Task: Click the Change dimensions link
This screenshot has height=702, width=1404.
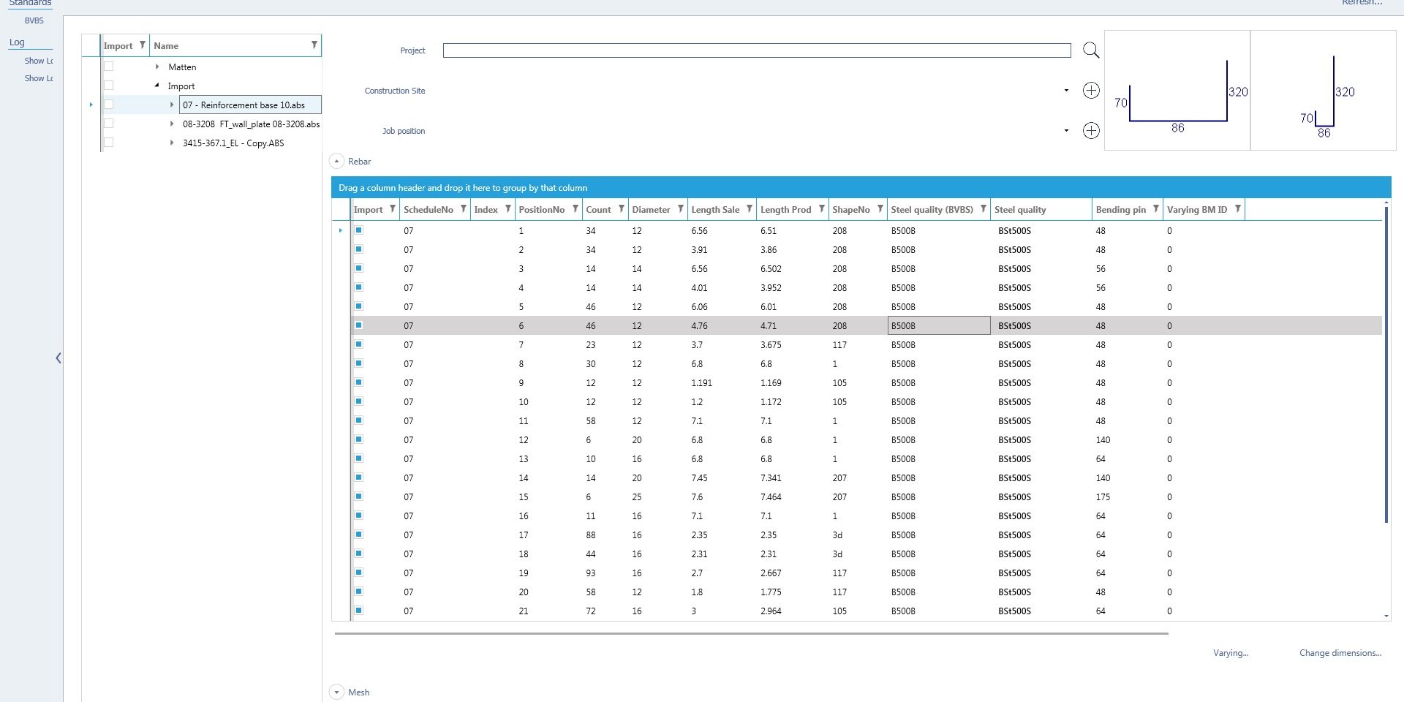Action: [1340, 653]
